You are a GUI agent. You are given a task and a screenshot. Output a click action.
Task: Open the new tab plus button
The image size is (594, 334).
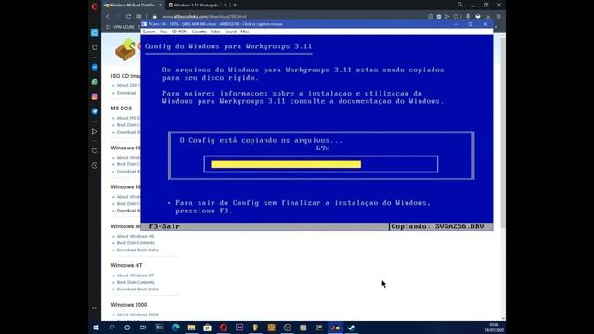pos(235,5)
